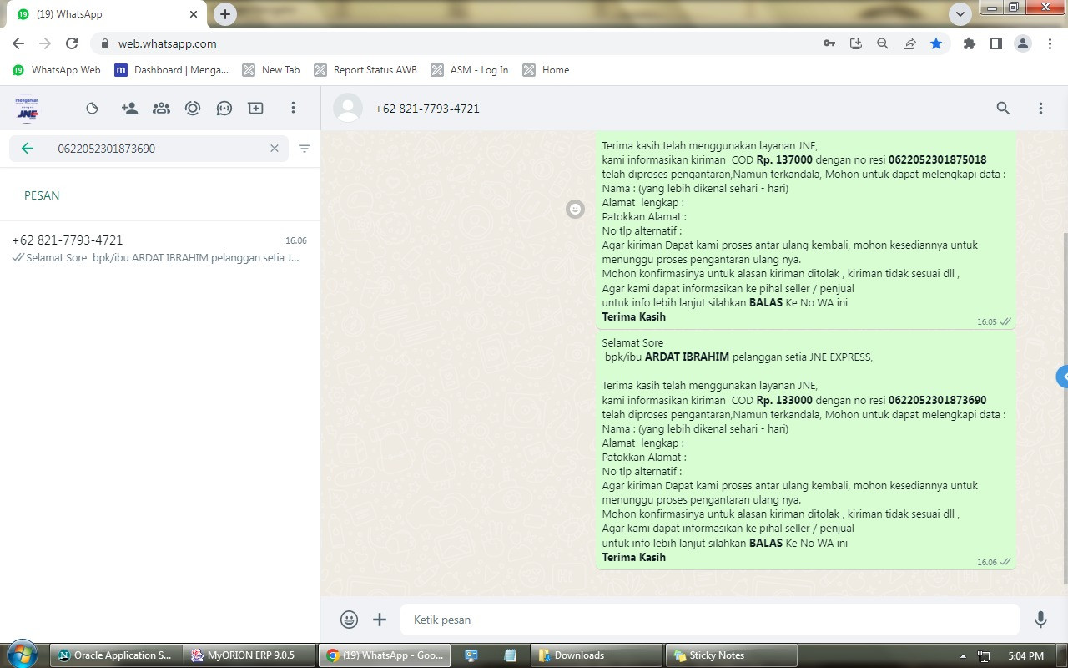Open Dashboard | Menga... bookmark
Image resolution: width=1068 pixels, height=668 pixels.
click(172, 70)
